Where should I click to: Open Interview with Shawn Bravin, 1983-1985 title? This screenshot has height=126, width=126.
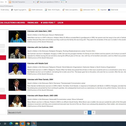(43, 96)
